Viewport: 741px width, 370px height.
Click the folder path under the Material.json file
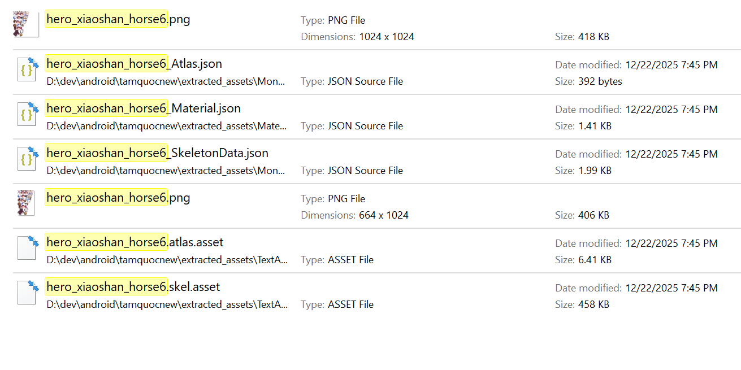[x=167, y=126]
